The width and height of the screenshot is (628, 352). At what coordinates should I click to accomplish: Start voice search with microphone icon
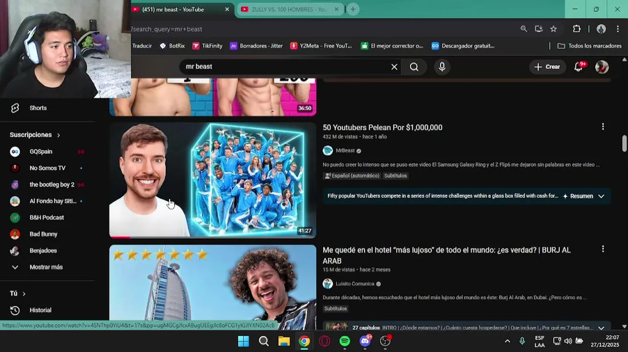[x=442, y=67]
